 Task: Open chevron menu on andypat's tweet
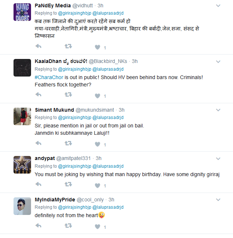[x=218, y=159]
